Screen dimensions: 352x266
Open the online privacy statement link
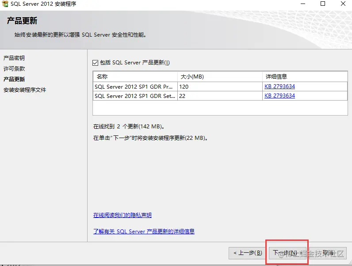(x=122, y=215)
